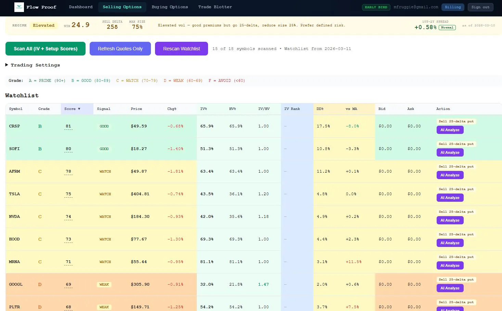The width and height of the screenshot is (502, 311).
Task: Click TSLA score value 75
Action: click(68, 194)
